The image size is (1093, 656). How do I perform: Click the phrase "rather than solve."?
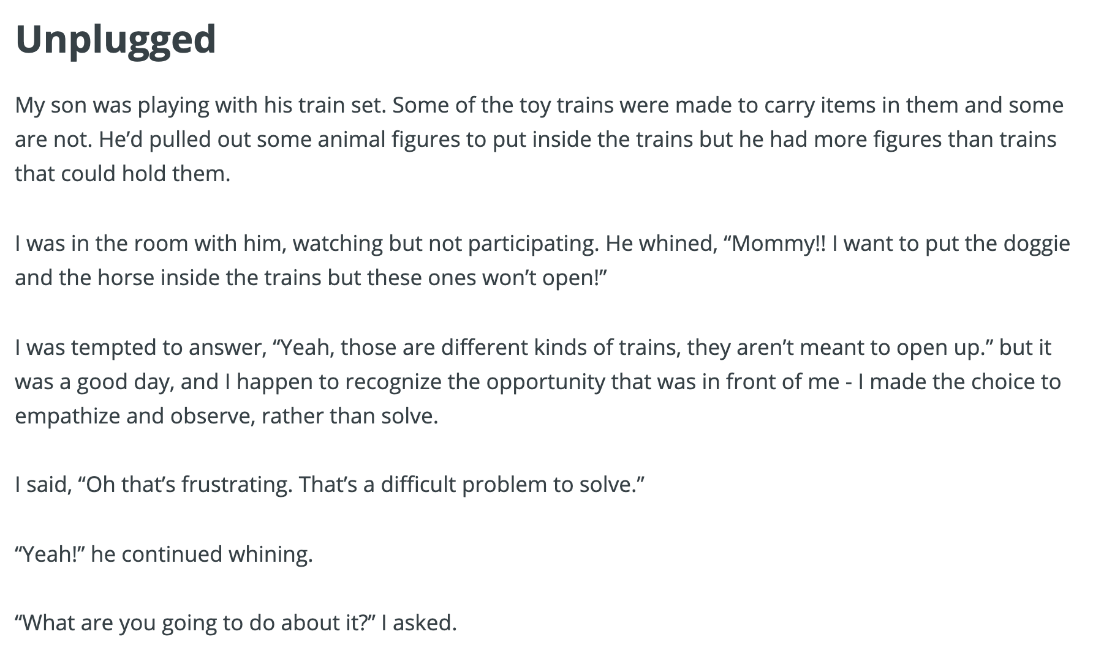click(350, 416)
